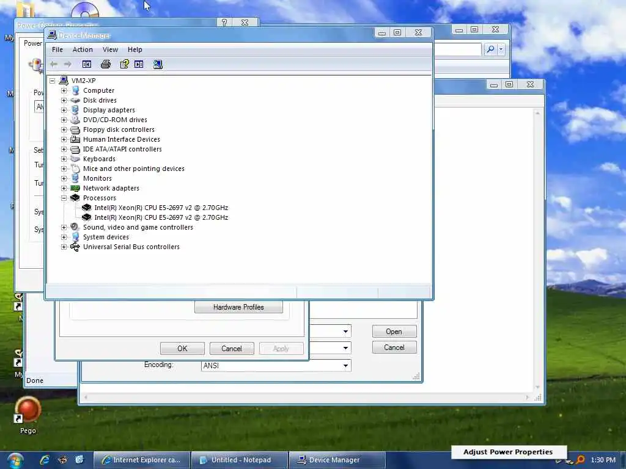Select the System devices label

click(106, 237)
